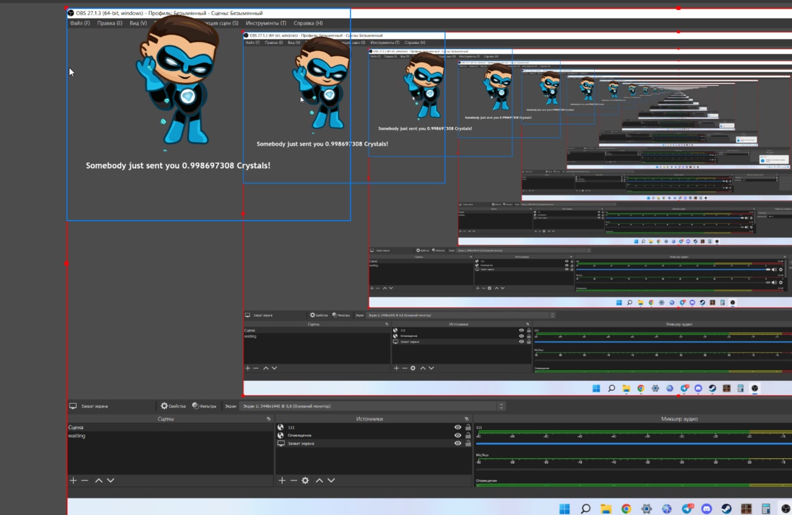
Task: Select the waiting scene in the main Сцены list
Action: (77, 436)
